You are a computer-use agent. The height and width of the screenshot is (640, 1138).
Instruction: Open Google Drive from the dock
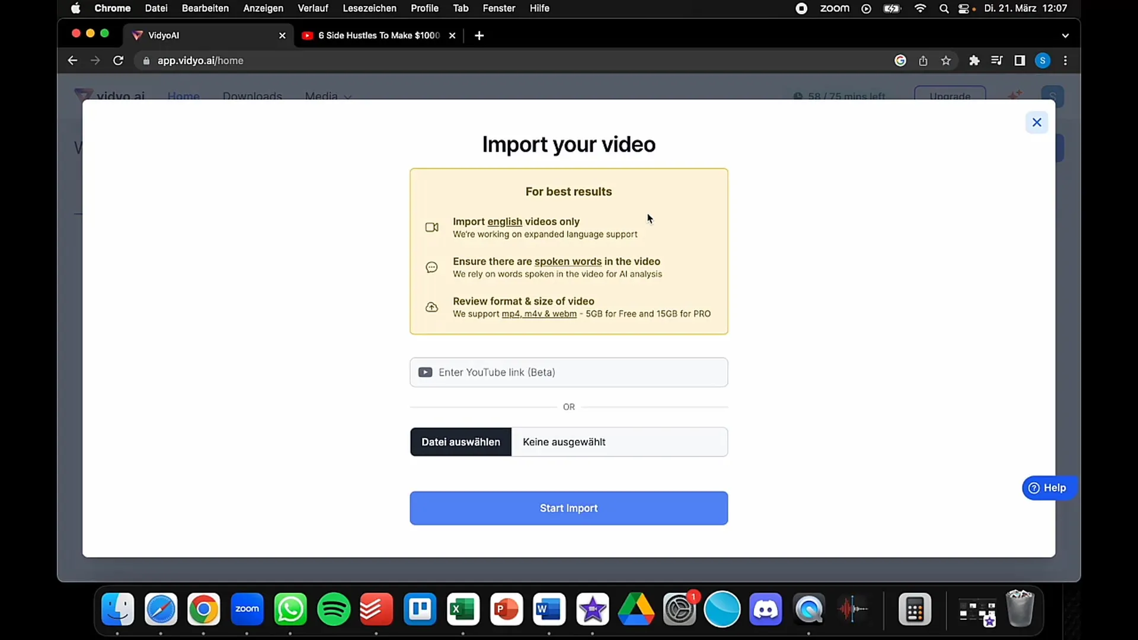coord(636,609)
